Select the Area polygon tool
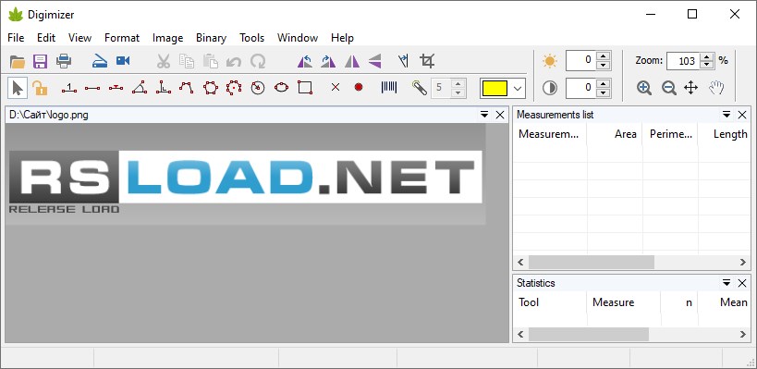This screenshot has height=369, width=757. click(211, 88)
